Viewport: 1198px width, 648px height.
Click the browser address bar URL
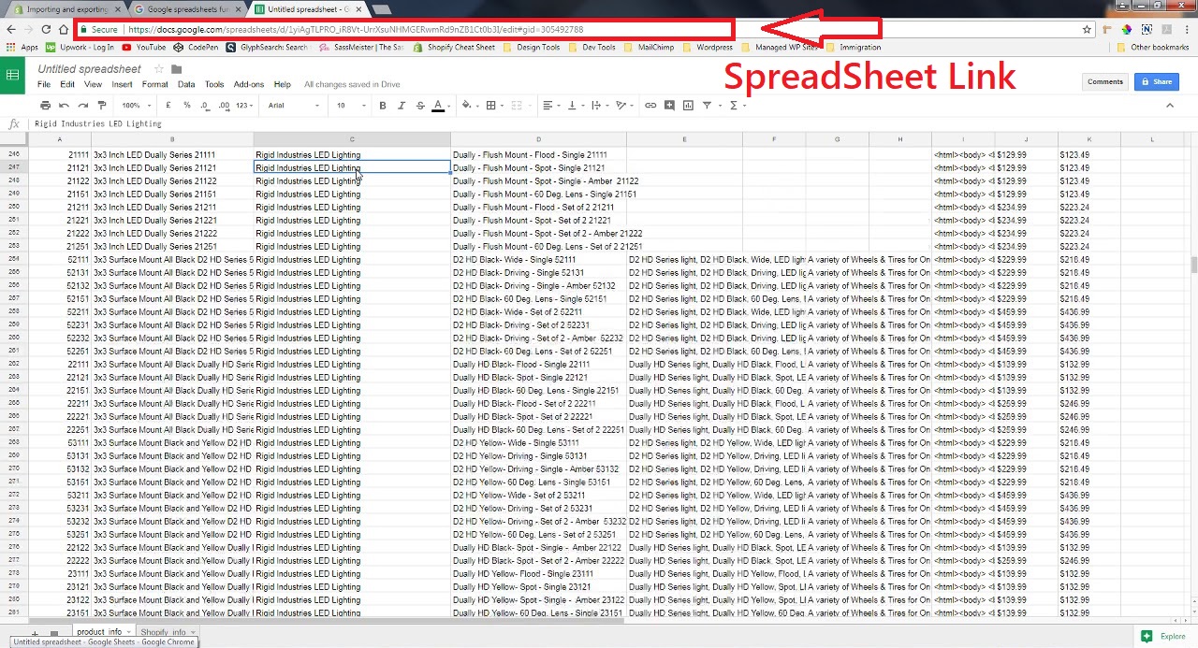(x=356, y=30)
